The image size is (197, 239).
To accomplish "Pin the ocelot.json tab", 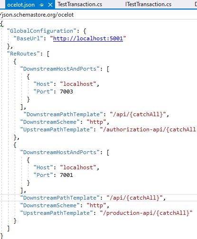I will click(x=42, y=5).
